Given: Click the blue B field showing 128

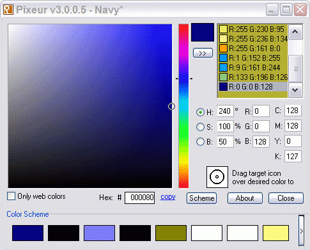Looking at the screenshot, I should coord(261,141).
